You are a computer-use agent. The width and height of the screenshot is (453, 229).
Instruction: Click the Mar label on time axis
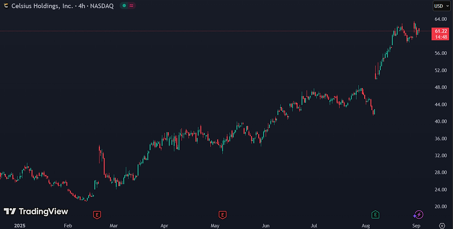(114, 226)
